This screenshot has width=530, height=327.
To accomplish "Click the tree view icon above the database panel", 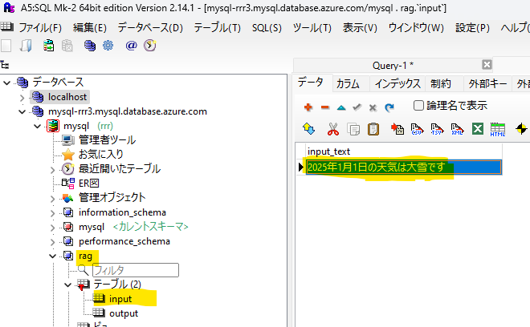I will pos(5,65).
